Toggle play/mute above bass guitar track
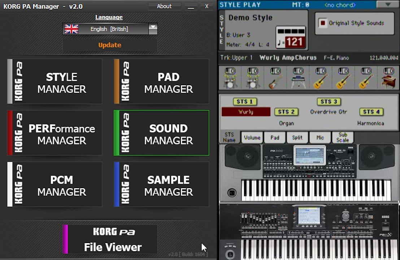The width and height of the screenshot is (400, 260). (275, 71)
